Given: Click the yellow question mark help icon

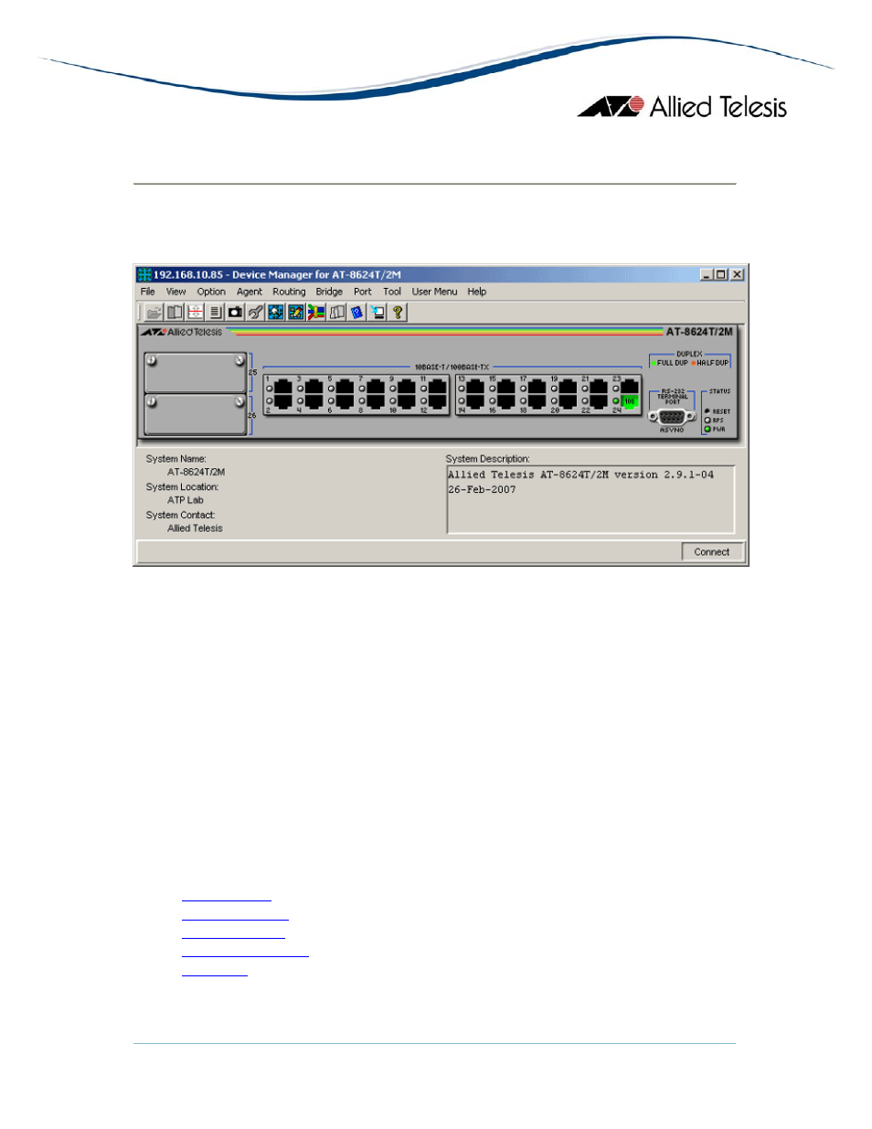Looking at the screenshot, I should (x=398, y=313).
